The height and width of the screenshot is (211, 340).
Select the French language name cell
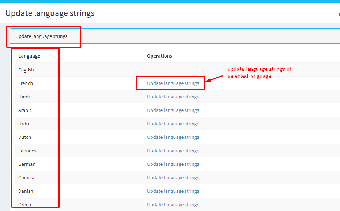[x=26, y=83]
